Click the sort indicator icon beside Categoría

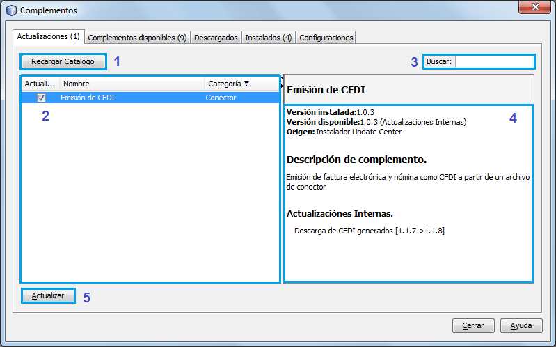246,84
